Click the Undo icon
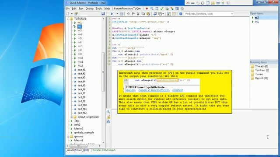280x157 pixels. click(x=128, y=14)
